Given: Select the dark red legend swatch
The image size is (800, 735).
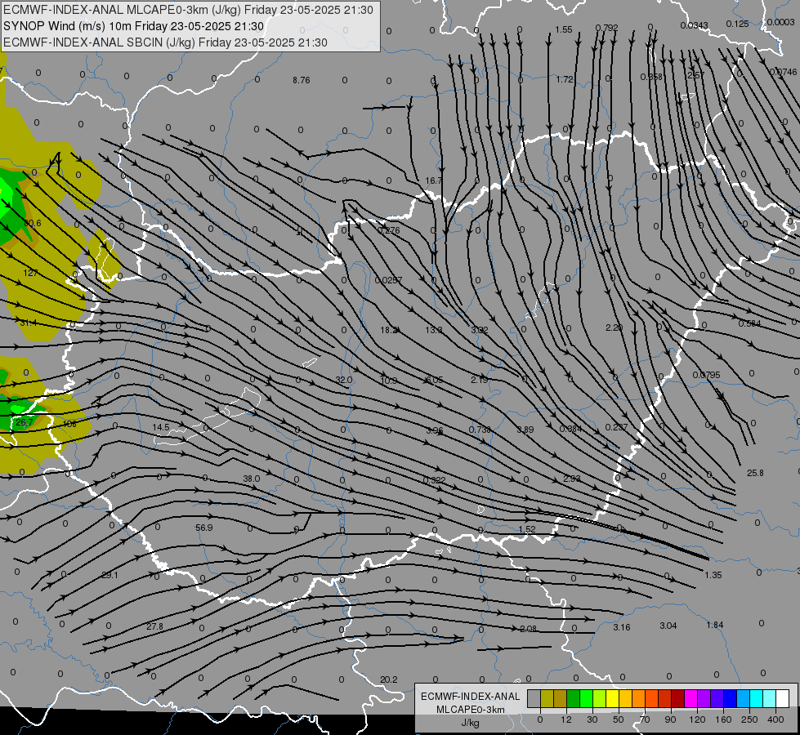Looking at the screenshot, I should click(677, 698).
